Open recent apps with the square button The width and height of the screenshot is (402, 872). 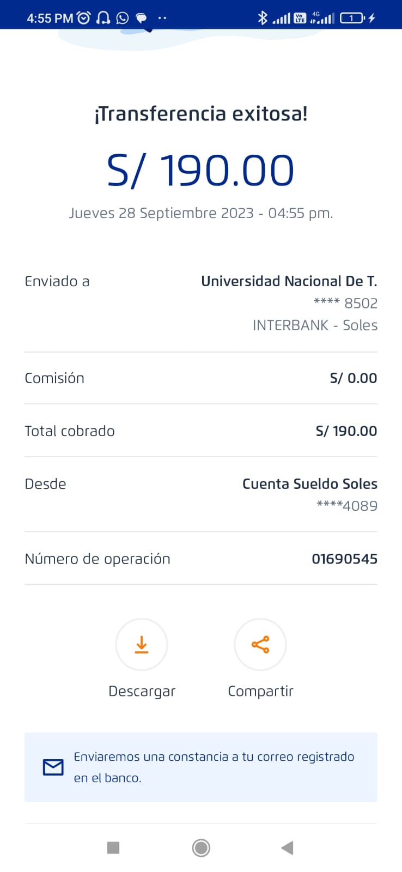pyautogui.click(x=113, y=847)
